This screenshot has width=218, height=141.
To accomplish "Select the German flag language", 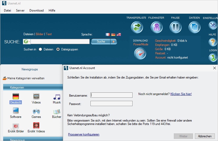I will (113, 34).
